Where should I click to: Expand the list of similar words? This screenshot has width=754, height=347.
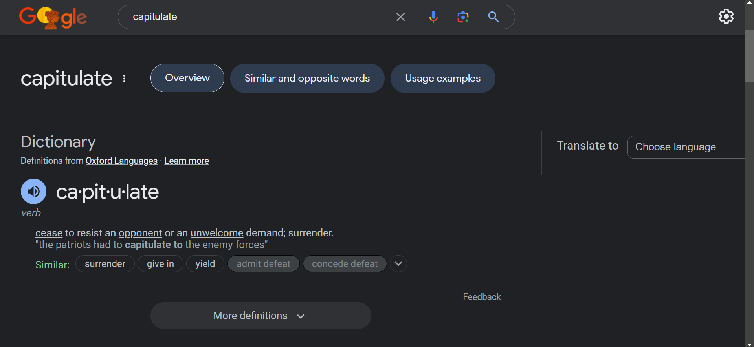398,264
